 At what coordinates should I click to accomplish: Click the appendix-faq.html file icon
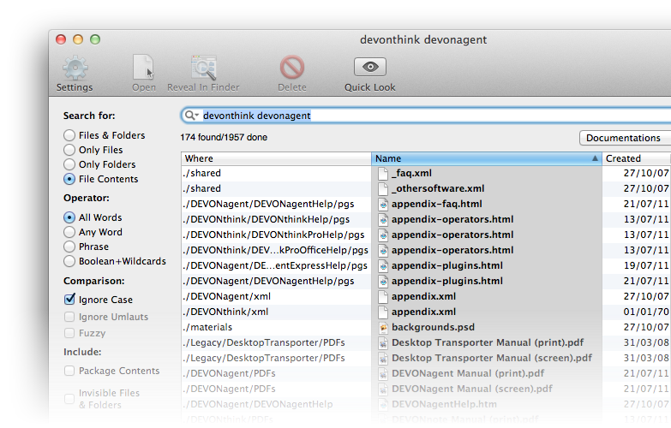tap(383, 204)
